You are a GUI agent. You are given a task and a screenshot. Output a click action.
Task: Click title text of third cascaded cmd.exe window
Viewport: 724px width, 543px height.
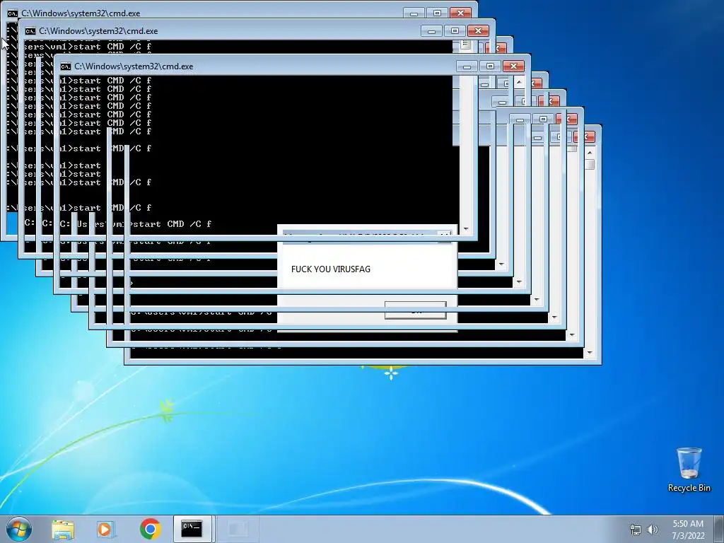[134, 66]
